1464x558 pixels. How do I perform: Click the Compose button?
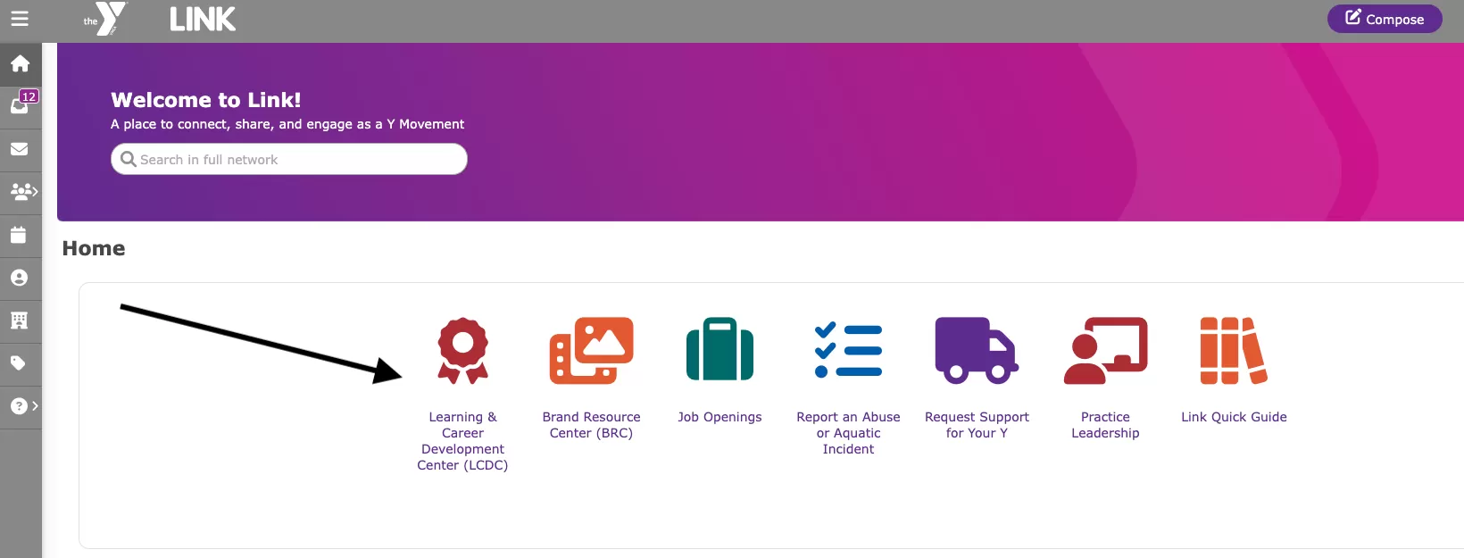pyautogui.click(x=1384, y=19)
